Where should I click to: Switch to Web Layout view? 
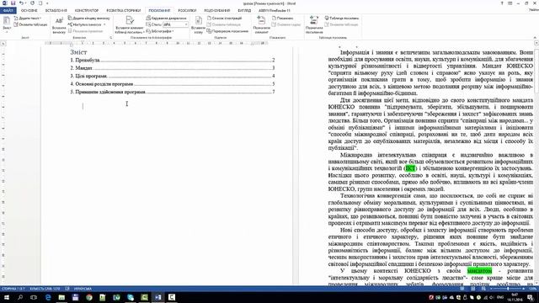click(x=483, y=289)
